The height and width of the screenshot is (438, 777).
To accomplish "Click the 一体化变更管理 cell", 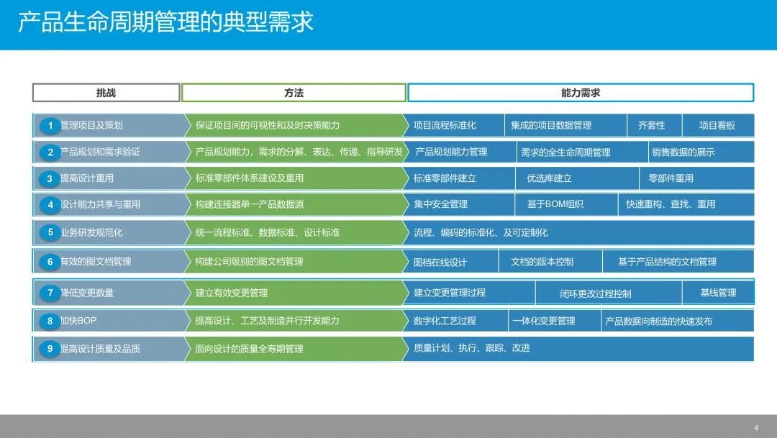I will tap(555, 321).
